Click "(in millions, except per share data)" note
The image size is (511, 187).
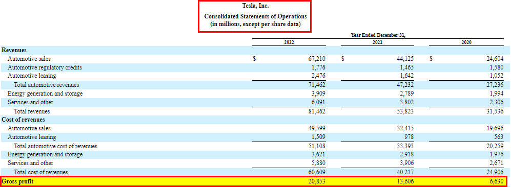click(255, 24)
